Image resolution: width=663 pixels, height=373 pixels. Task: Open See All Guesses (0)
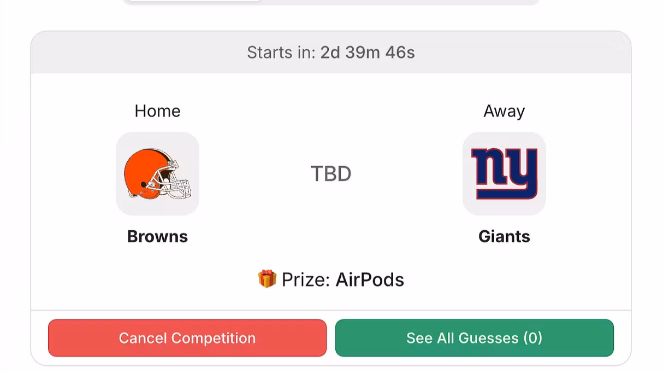click(x=474, y=338)
